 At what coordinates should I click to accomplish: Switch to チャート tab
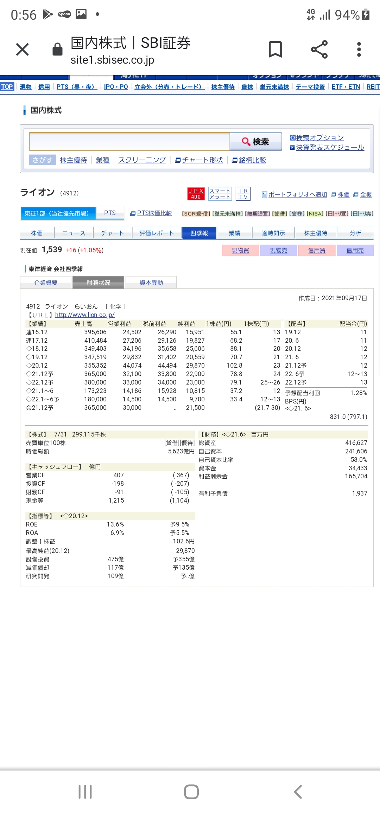(113, 233)
